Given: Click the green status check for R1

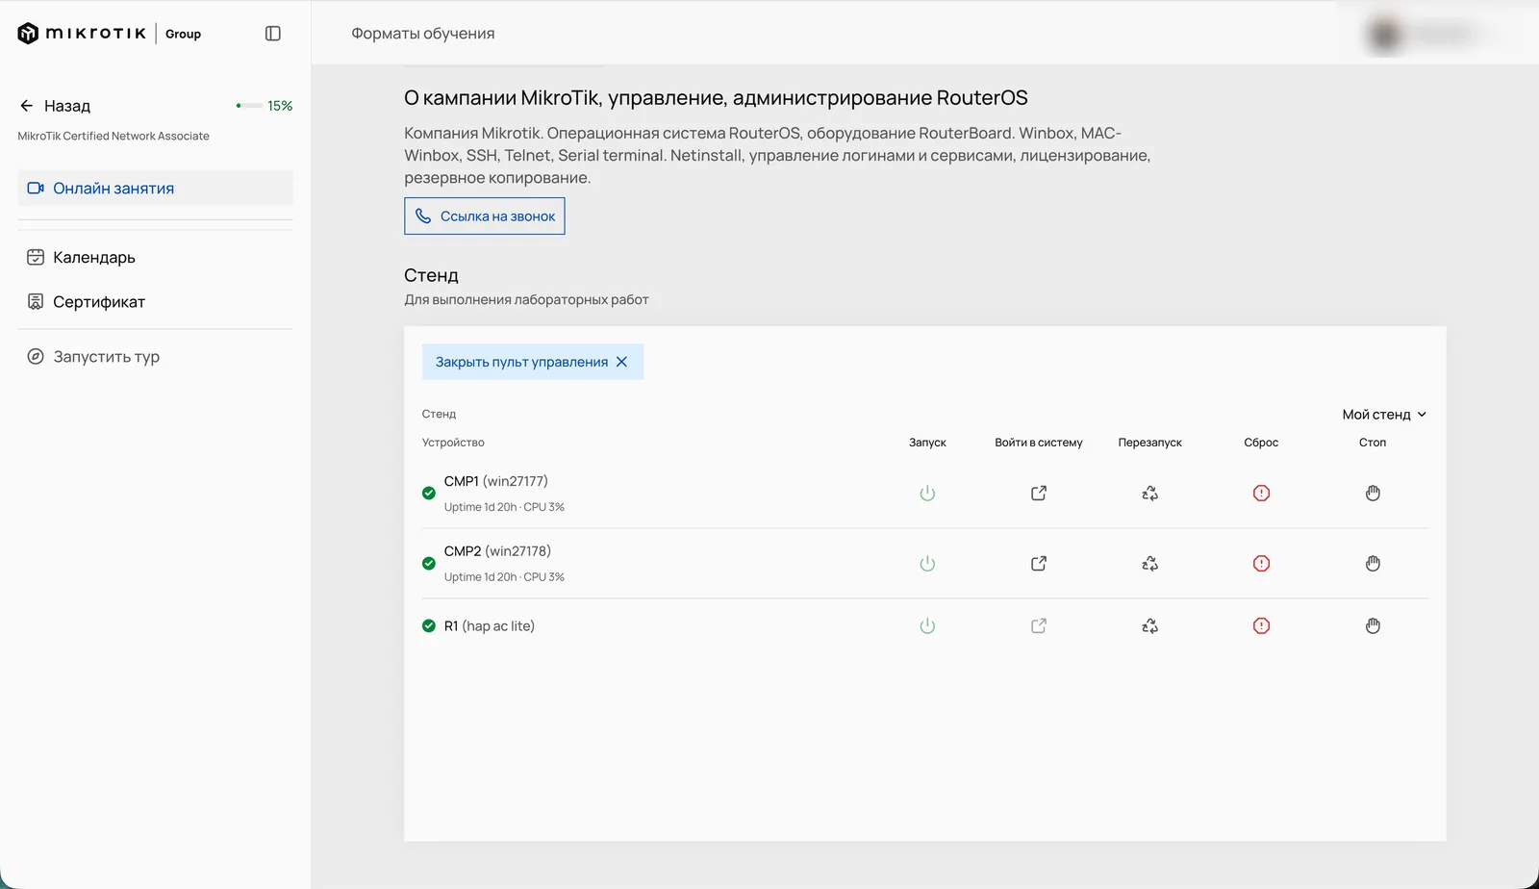Looking at the screenshot, I should [429, 626].
